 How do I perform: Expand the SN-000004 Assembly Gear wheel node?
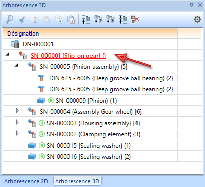coord(17,111)
